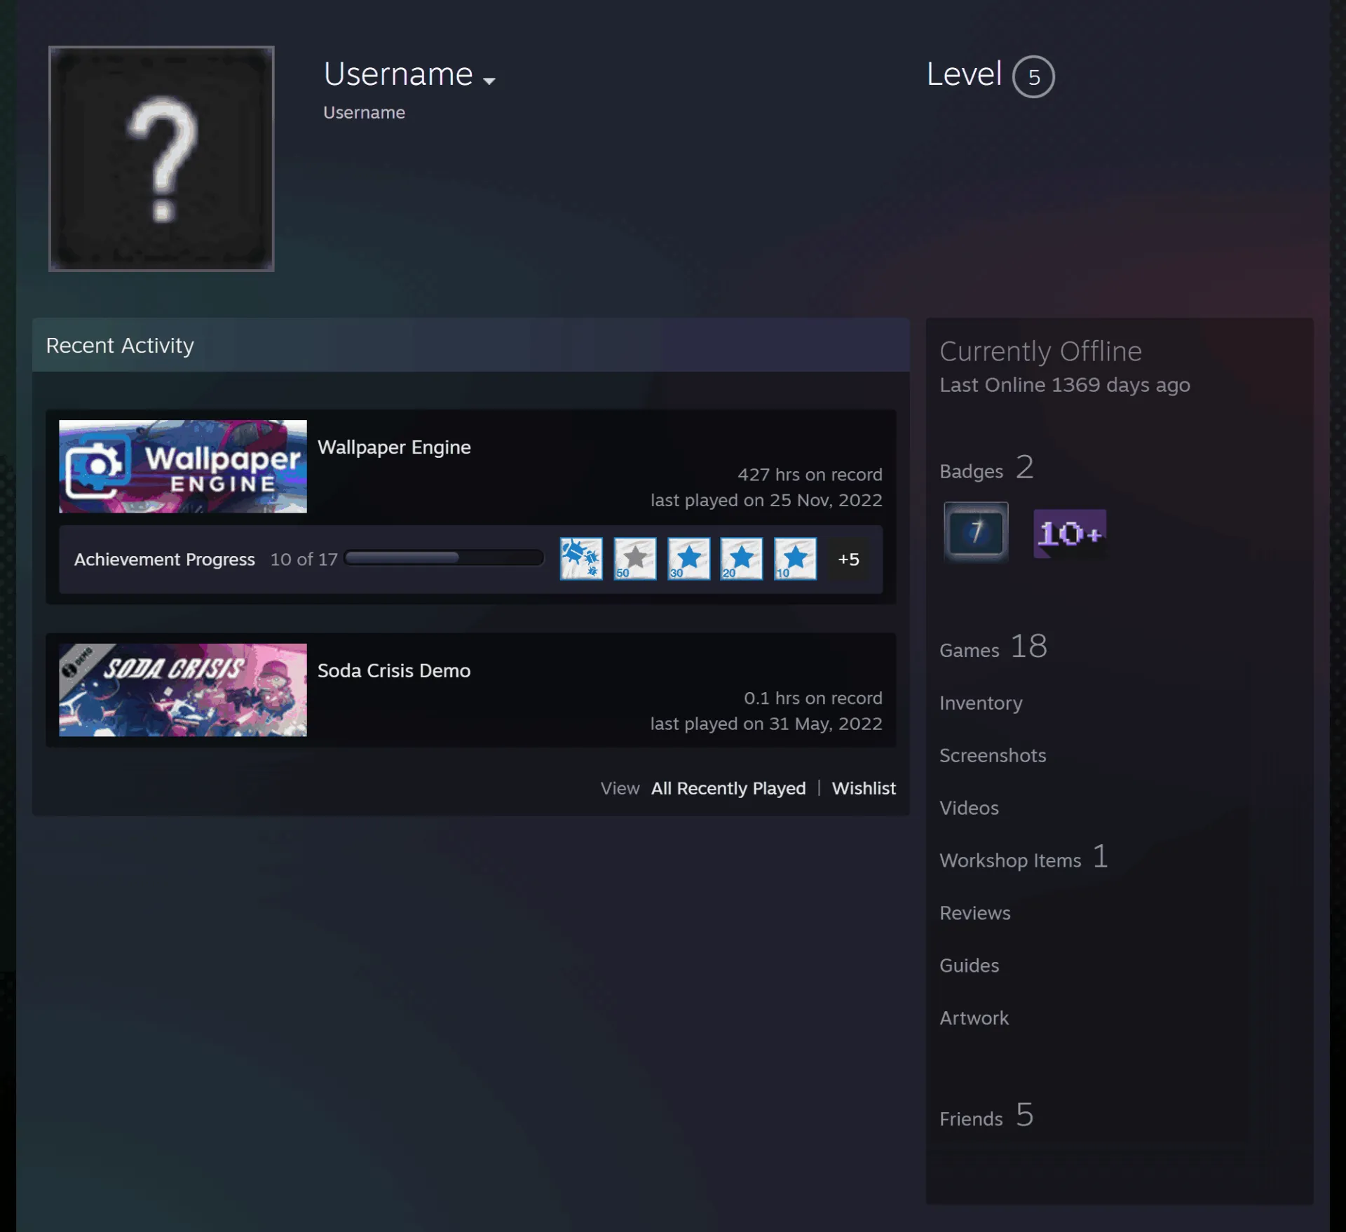This screenshot has height=1232, width=1346.
Task: Click the '427 hrs on record' text
Action: (810, 475)
